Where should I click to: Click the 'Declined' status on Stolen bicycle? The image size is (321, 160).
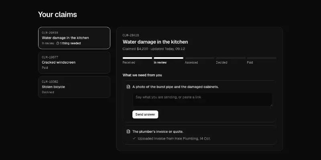coord(48,92)
